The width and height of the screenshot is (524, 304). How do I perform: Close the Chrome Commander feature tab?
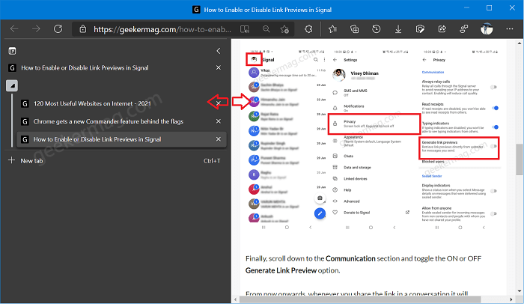[x=219, y=121]
